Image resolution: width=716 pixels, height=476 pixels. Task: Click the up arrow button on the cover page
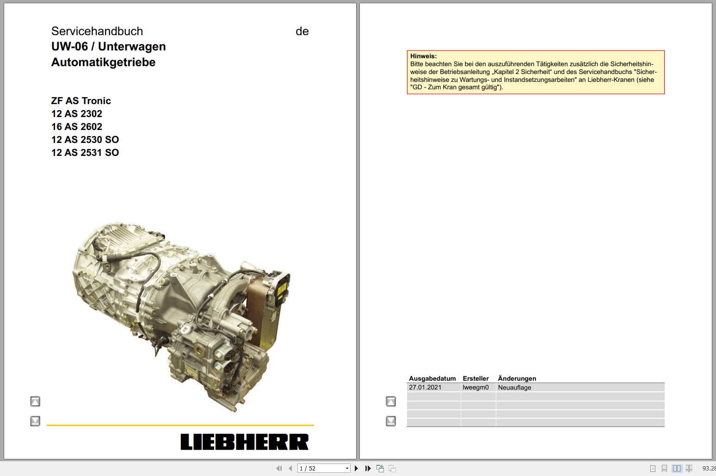coord(35,402)
